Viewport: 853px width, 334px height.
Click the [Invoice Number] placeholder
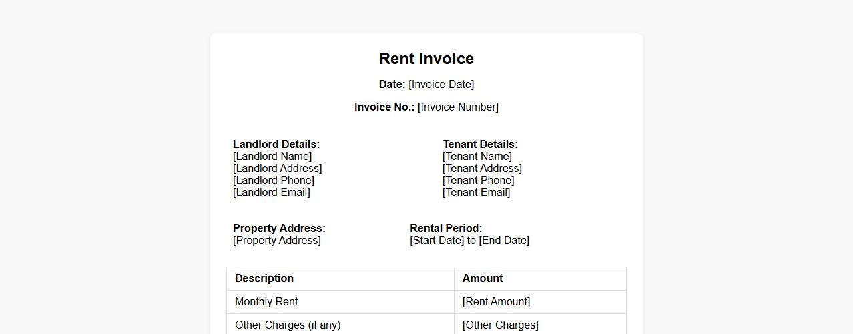(x=458, y=107)
